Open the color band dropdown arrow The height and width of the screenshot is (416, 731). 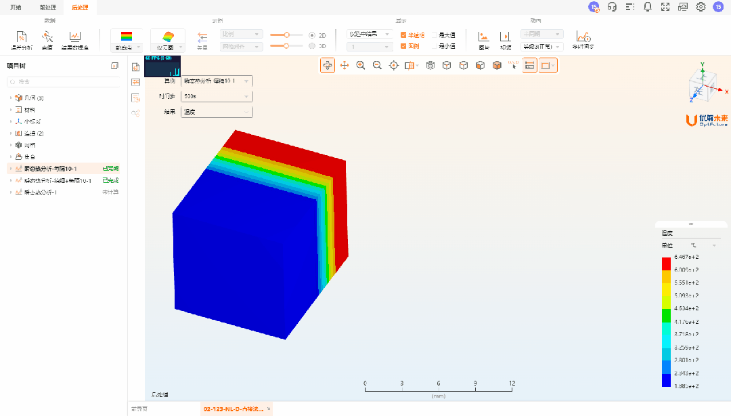(139, 47)
